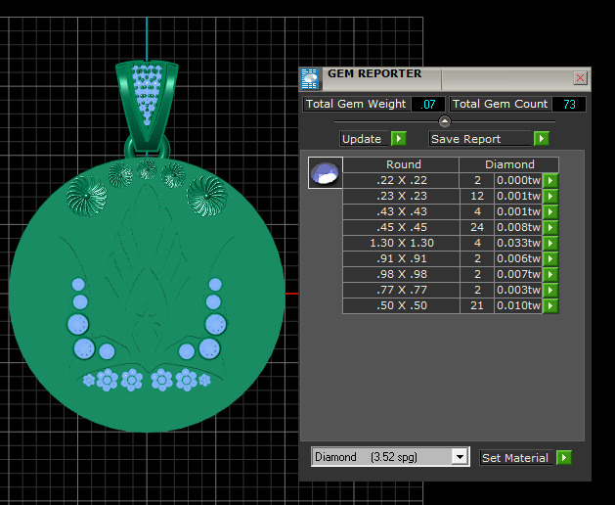
Task: Click the 0.033tw weight cell
Action: 518,243
